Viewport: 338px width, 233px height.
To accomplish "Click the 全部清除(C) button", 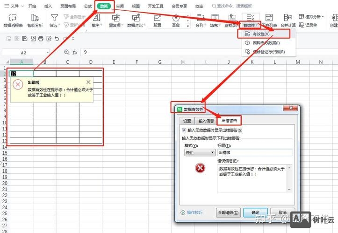I will [228, 212].
